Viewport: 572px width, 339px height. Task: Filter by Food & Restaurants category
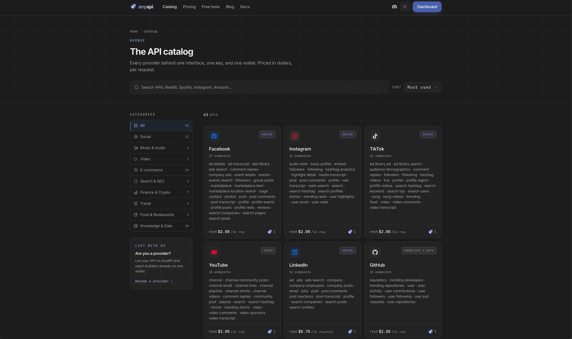[161, 215]
